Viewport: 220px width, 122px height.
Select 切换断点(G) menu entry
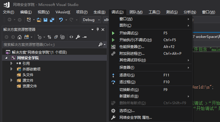click(x=151, y=90)
